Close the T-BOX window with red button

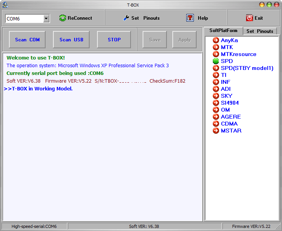coord(277,5)
